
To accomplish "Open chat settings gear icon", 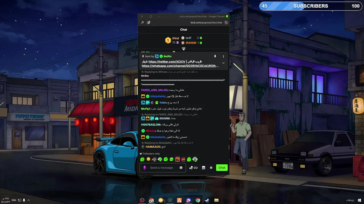I will click(x=211, y=168).
